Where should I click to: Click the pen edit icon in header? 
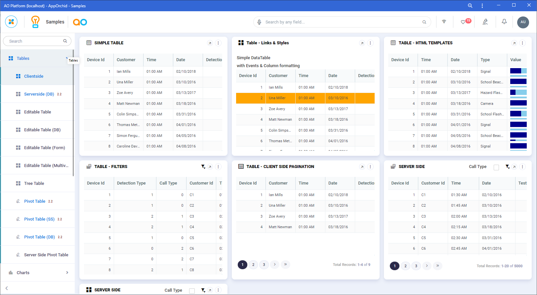click(485, 22)
